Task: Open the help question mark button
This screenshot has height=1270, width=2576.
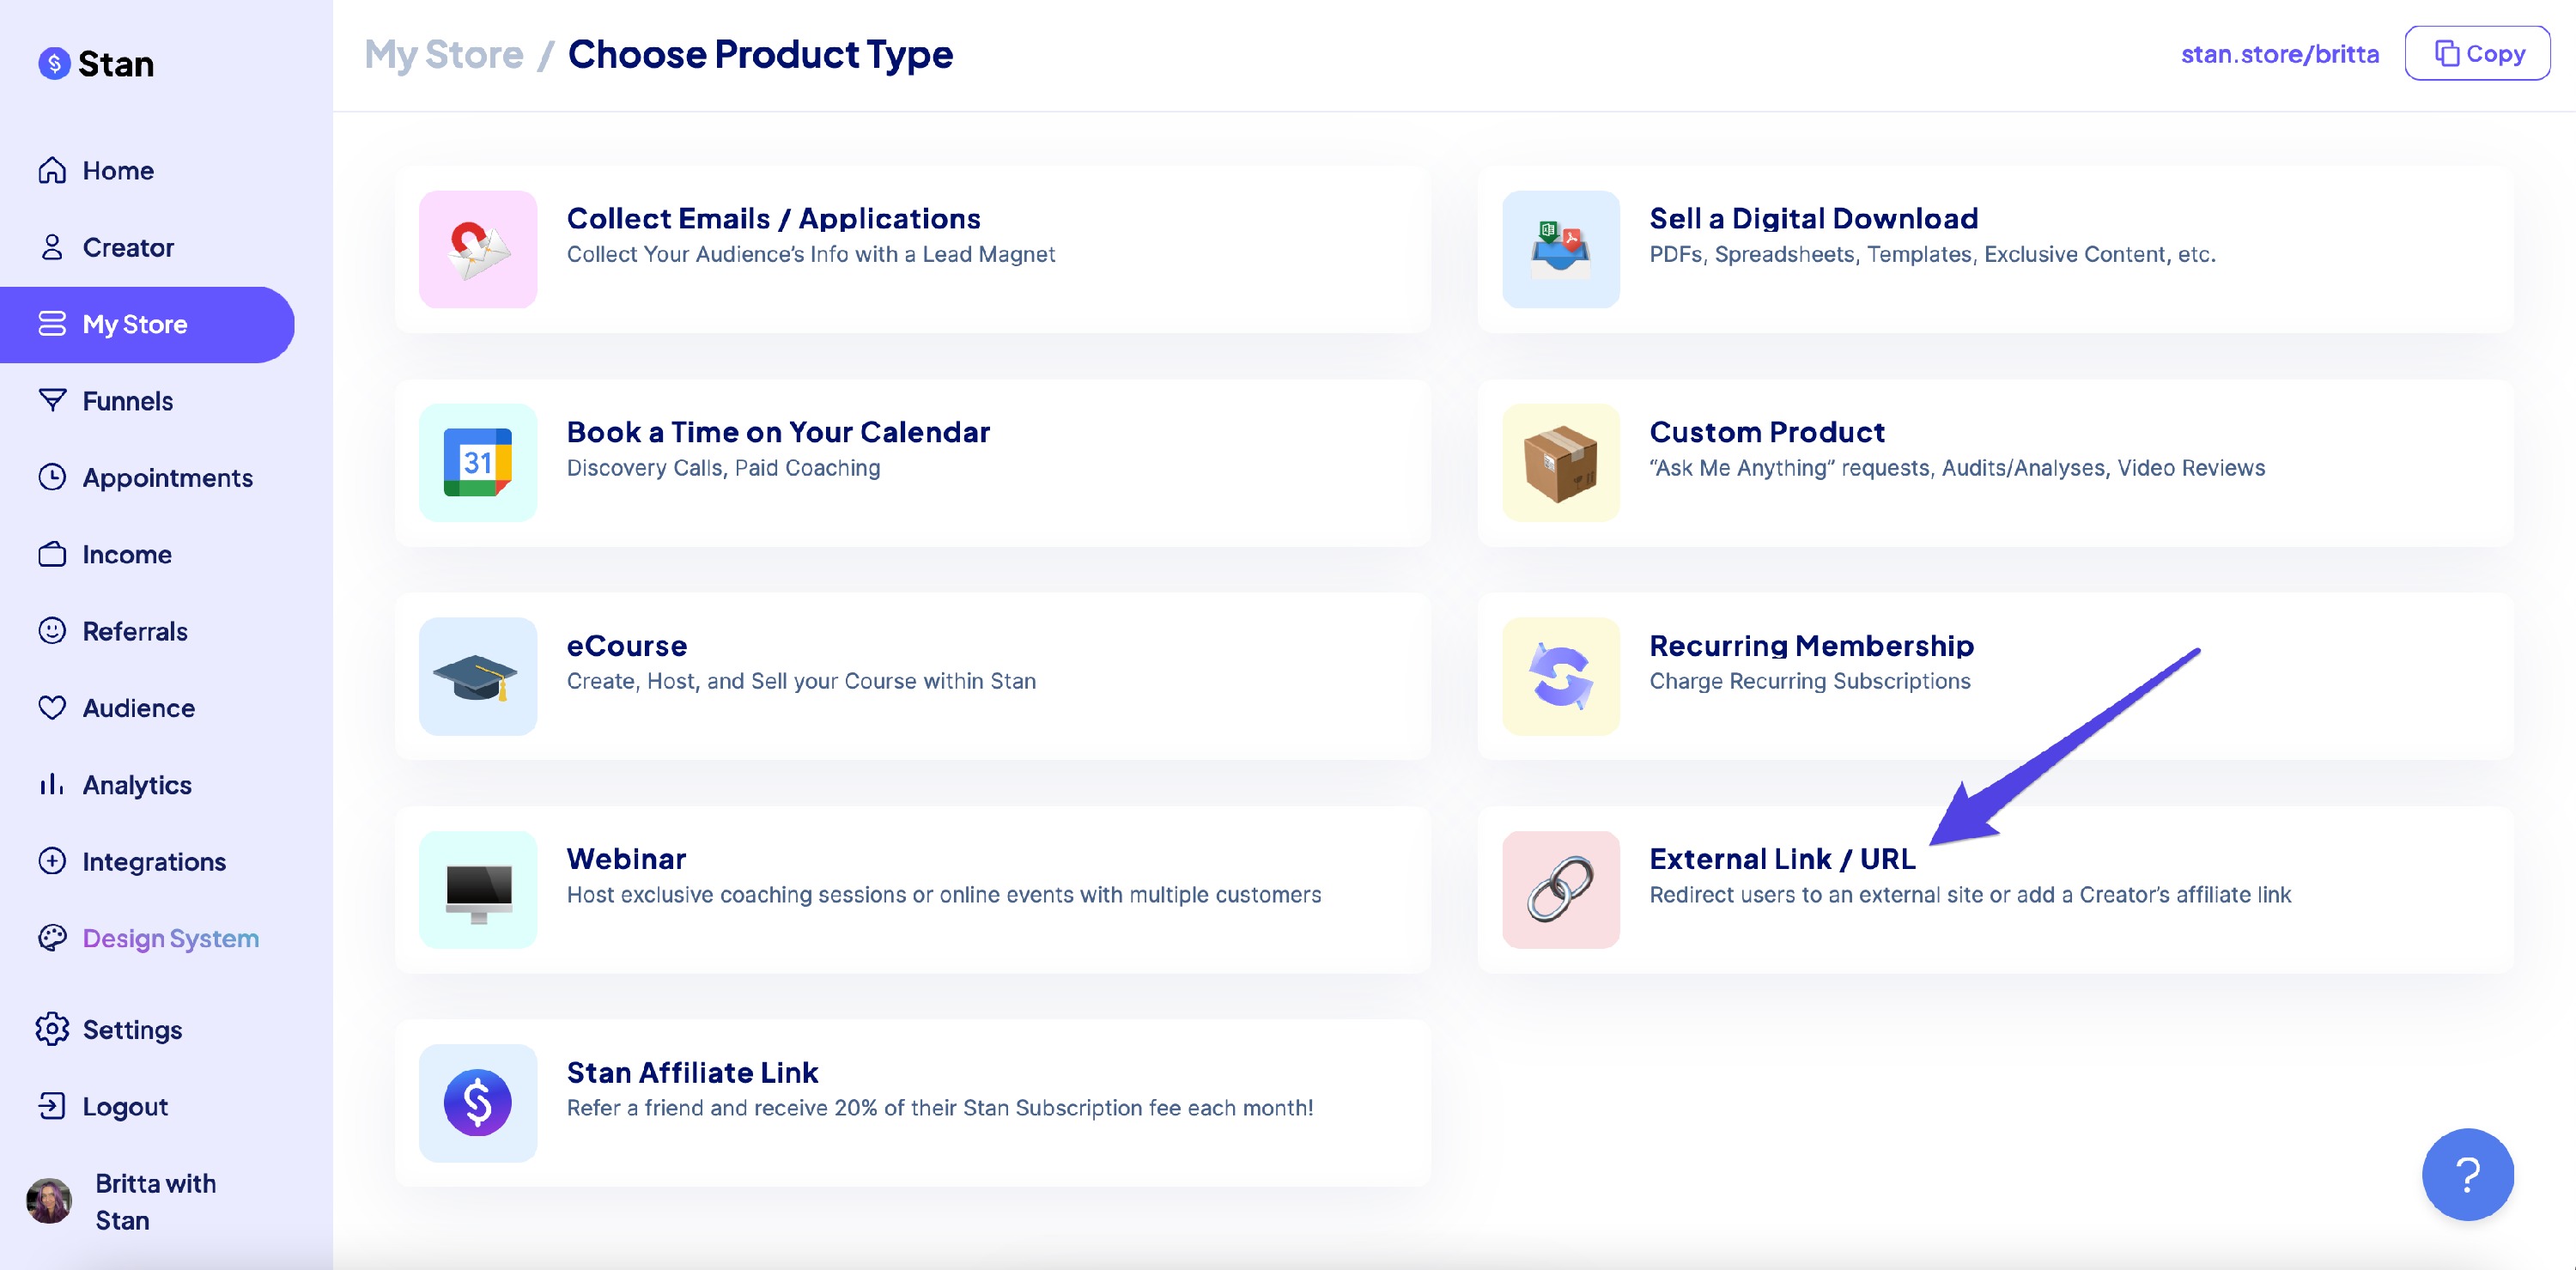Action: click(x=2467, y=1175)
